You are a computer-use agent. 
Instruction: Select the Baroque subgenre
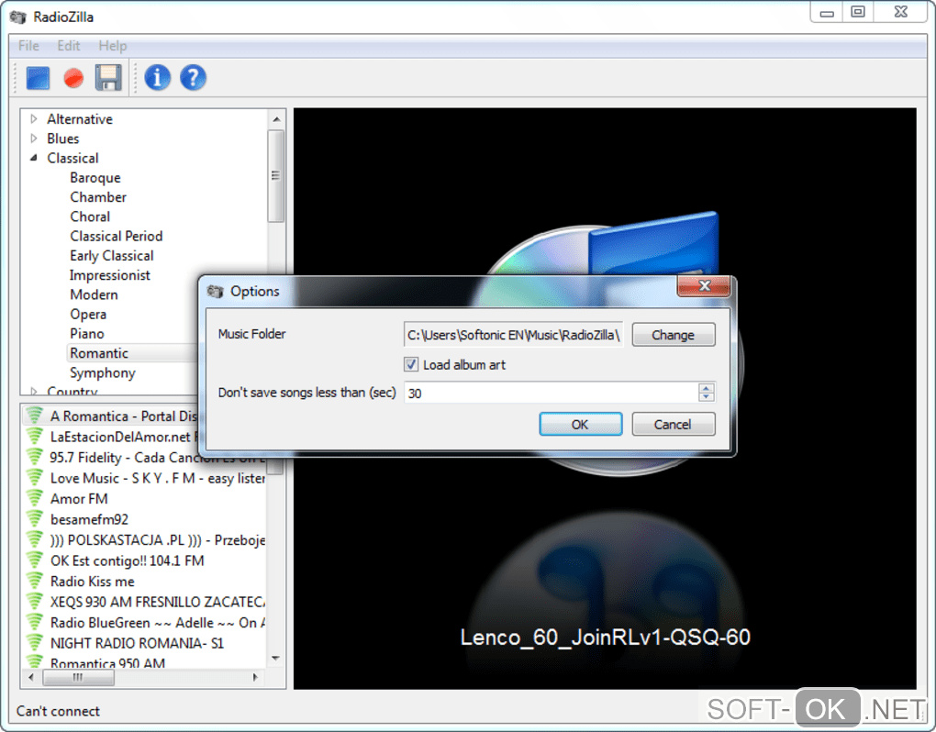95,178
